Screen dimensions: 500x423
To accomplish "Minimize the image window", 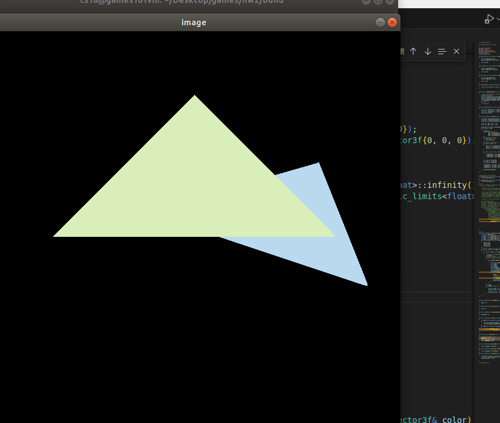I will coord(380,22).
